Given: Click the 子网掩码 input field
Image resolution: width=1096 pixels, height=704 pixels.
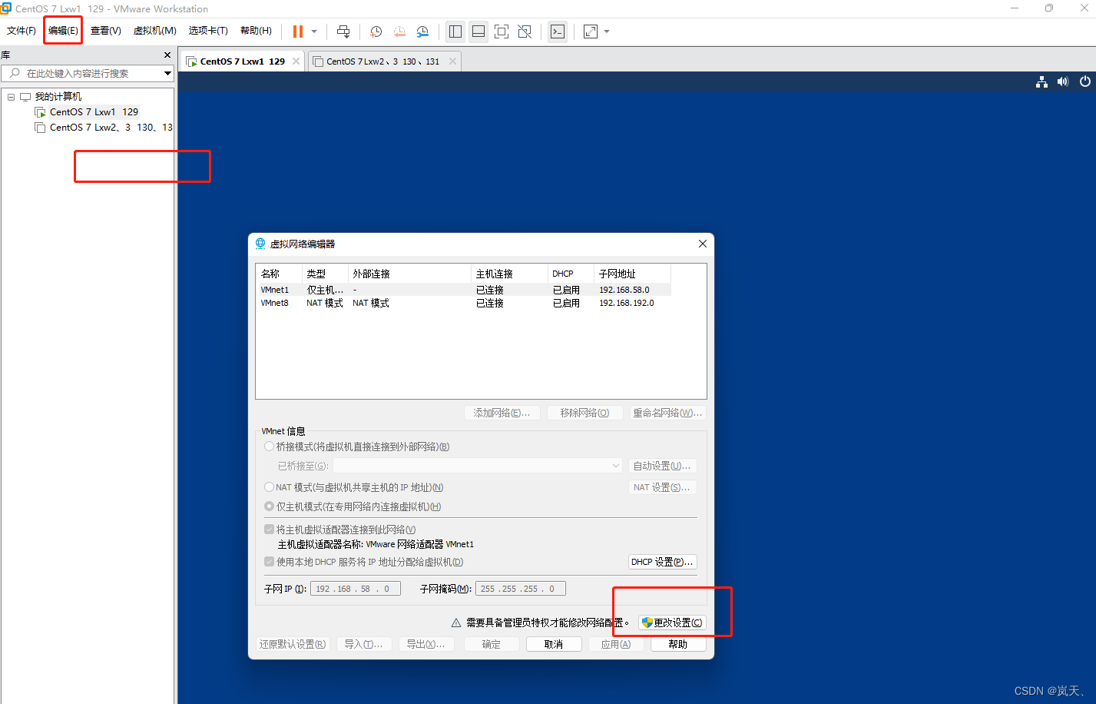Looking at the screenshot, I should coord(521,589).
